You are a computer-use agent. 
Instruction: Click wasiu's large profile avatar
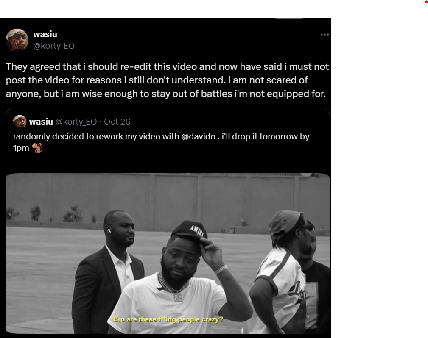(17, 40)
